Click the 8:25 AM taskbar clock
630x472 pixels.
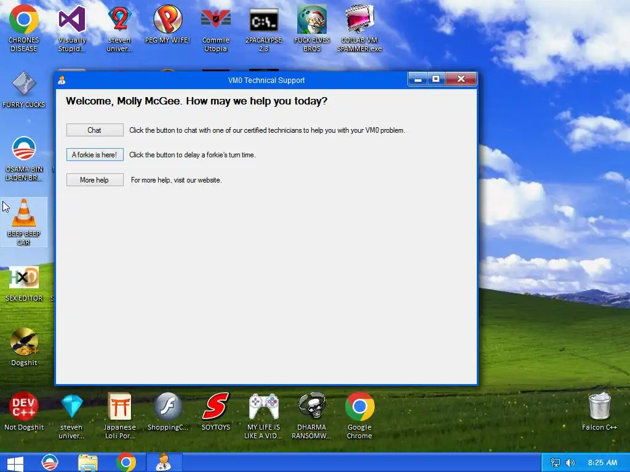point(602,463)
